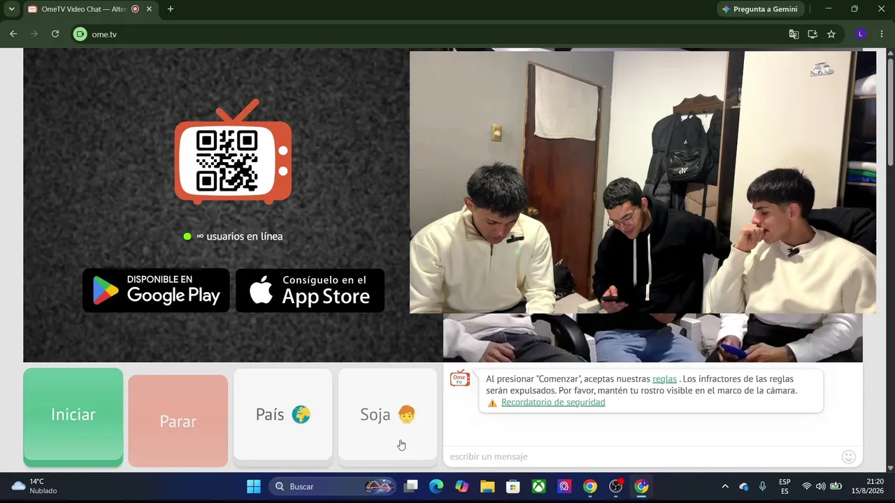Click the main webcam video feed
The image size is (895, 503).
coord(643,182)
